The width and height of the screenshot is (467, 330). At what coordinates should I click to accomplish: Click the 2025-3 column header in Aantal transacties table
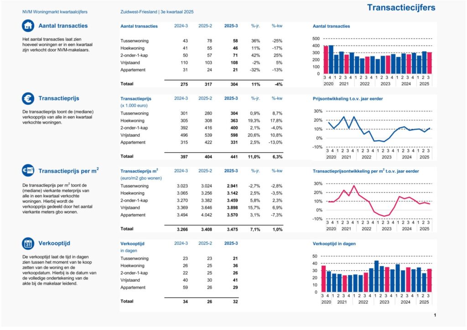(x=232, y=26)
